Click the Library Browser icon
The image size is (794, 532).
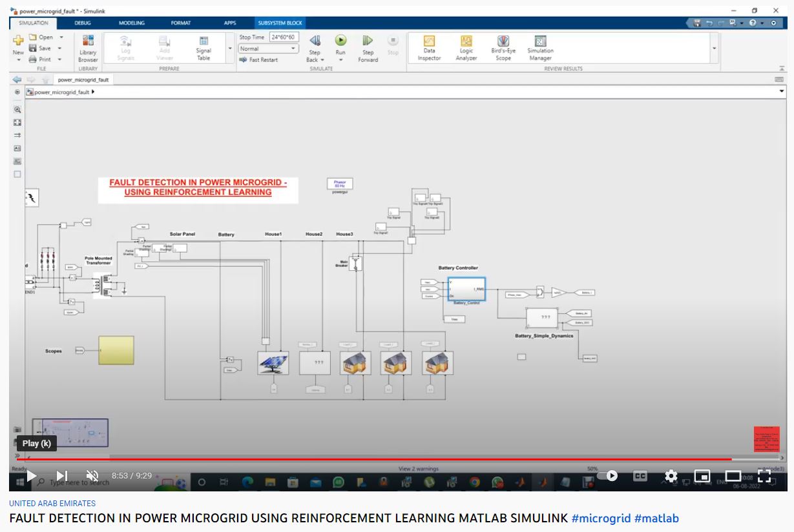[88, 41]
